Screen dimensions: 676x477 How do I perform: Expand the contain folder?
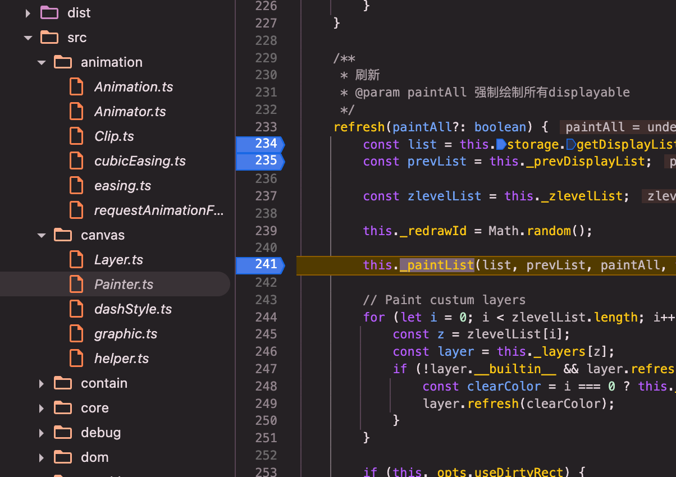[x=42, y=383]
